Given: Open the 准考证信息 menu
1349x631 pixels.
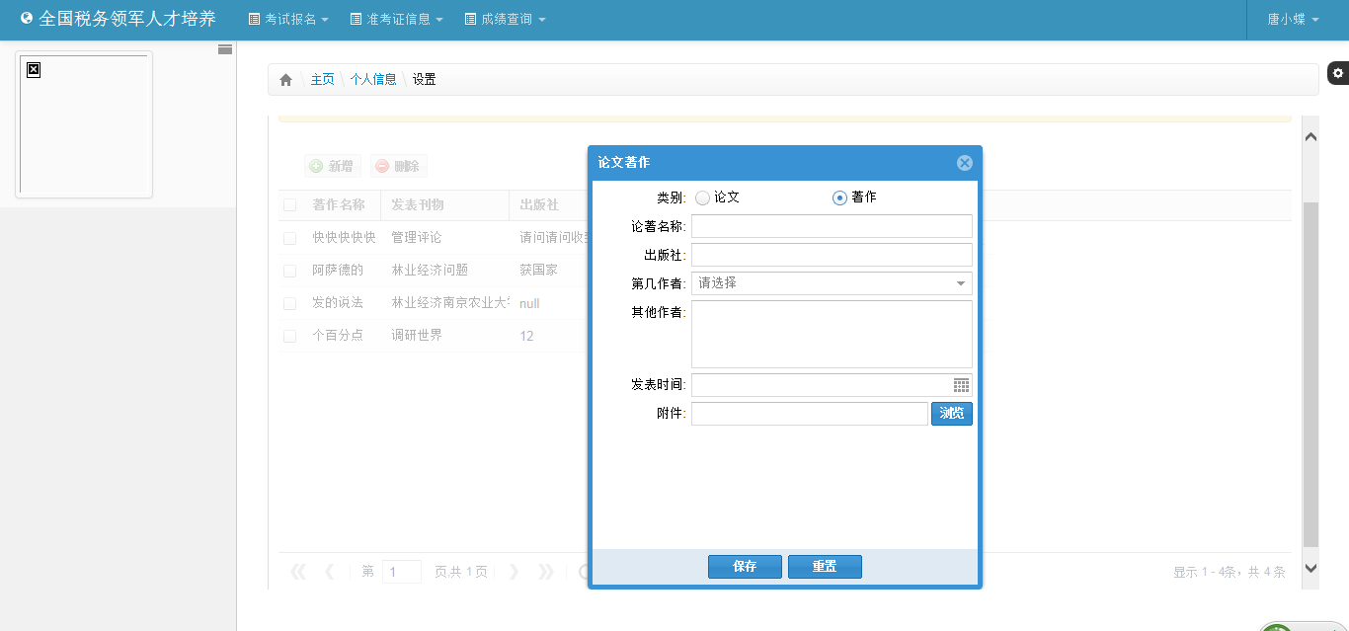Looking at the screenshot, I should click(x=397, y=19).
